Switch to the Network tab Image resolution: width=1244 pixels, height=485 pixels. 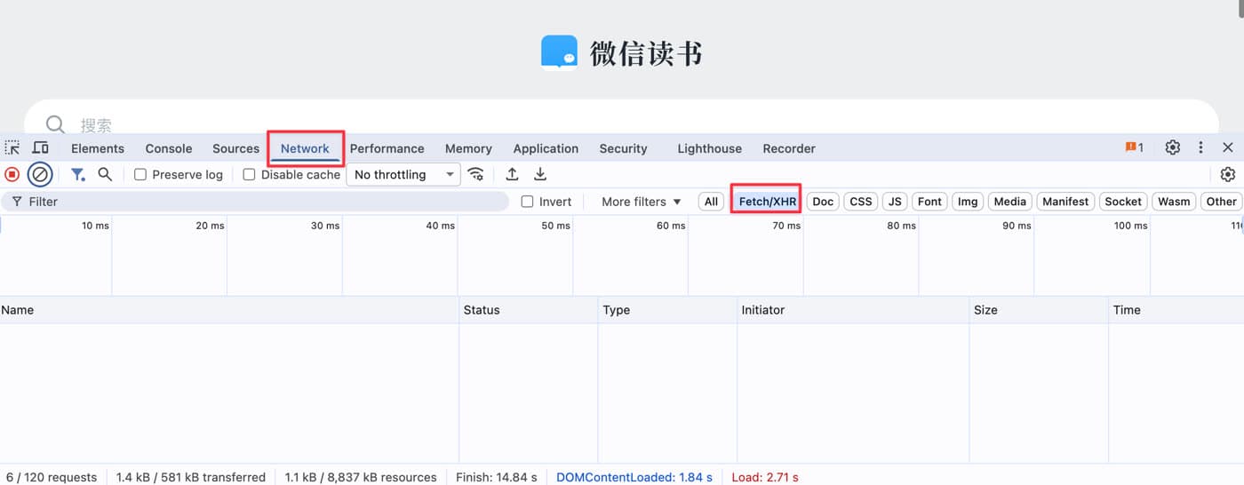tap(305, 148)
